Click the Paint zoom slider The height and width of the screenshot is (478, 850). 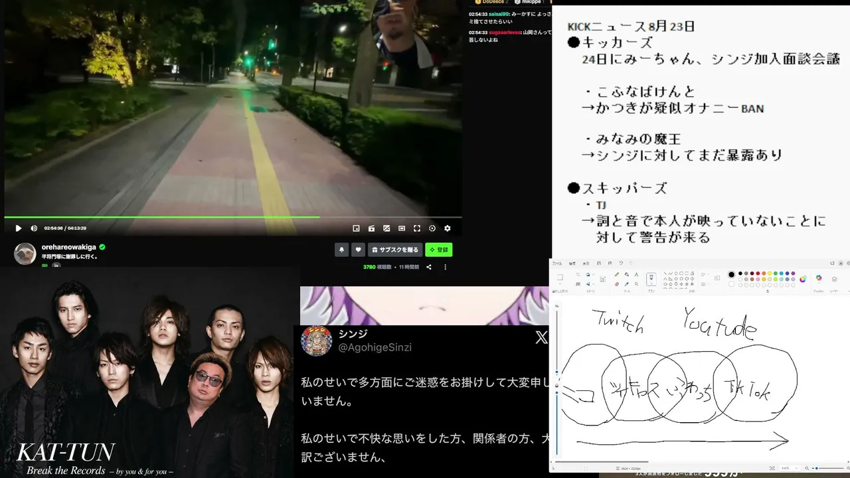827,468
